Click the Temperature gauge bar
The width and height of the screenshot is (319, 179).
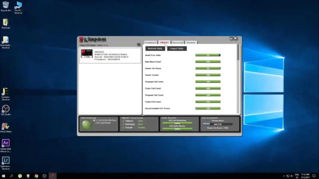pos(217,124)
